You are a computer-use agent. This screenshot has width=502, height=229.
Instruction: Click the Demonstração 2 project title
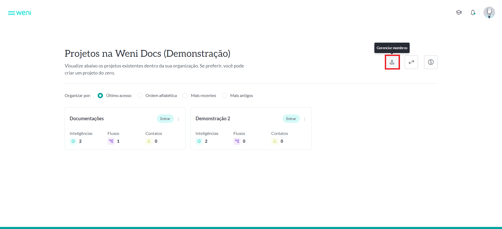click(213, 119)
